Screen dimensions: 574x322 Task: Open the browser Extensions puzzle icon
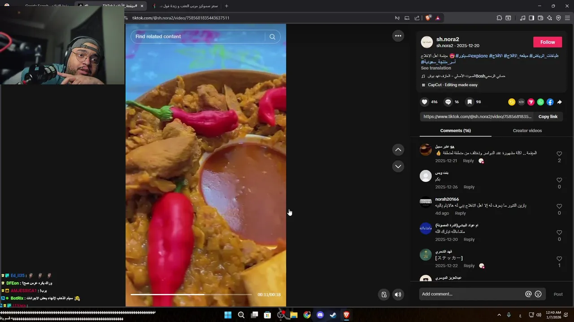click(x=499, y=18)
